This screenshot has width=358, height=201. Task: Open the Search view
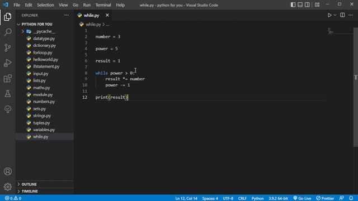coord(7,32)
